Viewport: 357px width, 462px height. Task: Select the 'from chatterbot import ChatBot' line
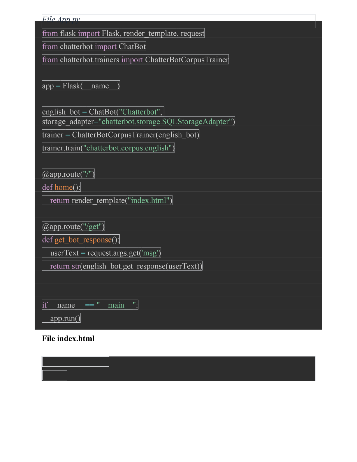tap(94, 46)
